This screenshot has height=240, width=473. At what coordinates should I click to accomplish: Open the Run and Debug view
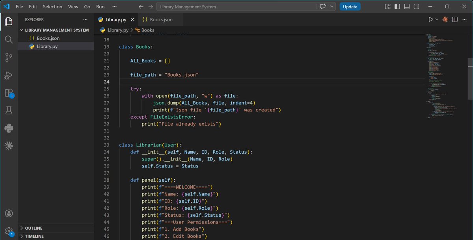[9, 75]
